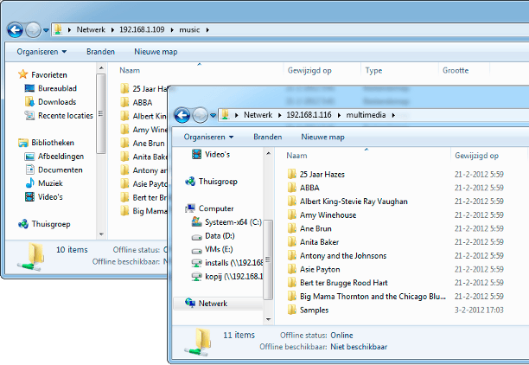Click Branden in the music window
Viewport: 529px width, 365px height.
click(100, 52)
